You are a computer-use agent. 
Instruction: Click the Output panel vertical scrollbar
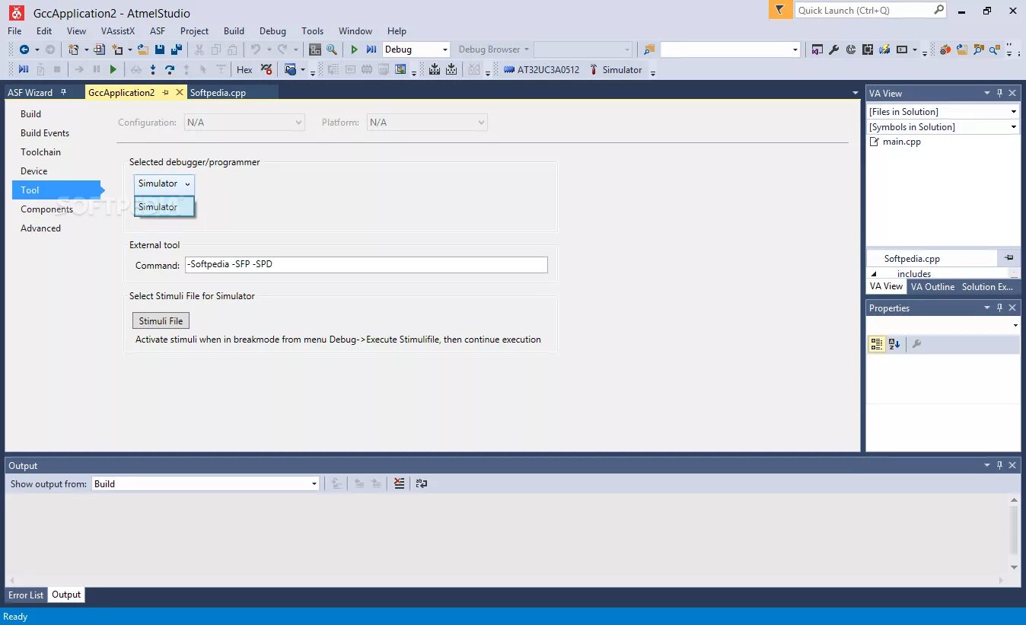[1014, 533]
